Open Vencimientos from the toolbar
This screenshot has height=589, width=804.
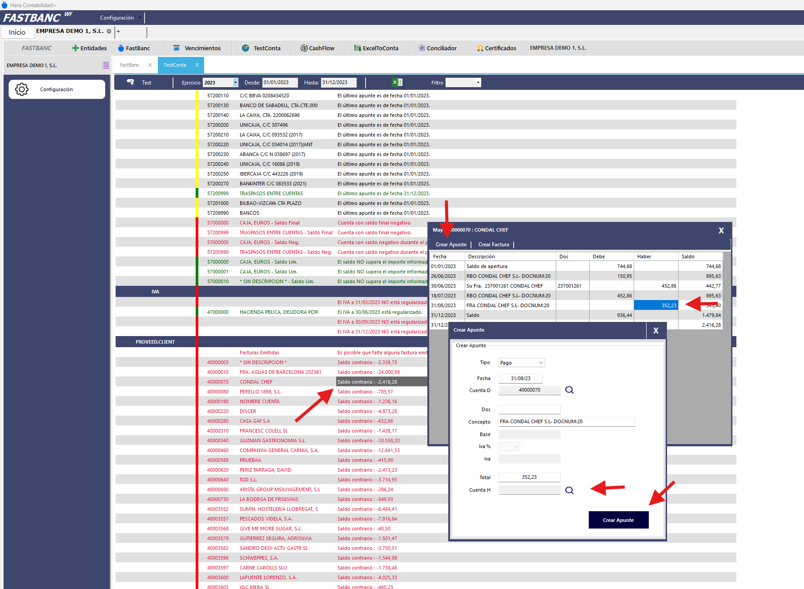pos(197,48)
